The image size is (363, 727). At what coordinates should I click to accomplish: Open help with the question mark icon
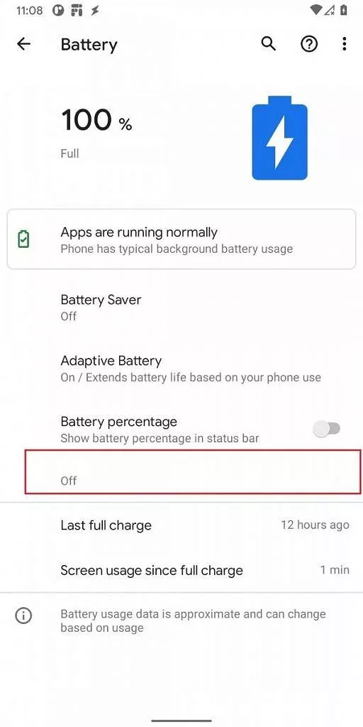[309, 44]
